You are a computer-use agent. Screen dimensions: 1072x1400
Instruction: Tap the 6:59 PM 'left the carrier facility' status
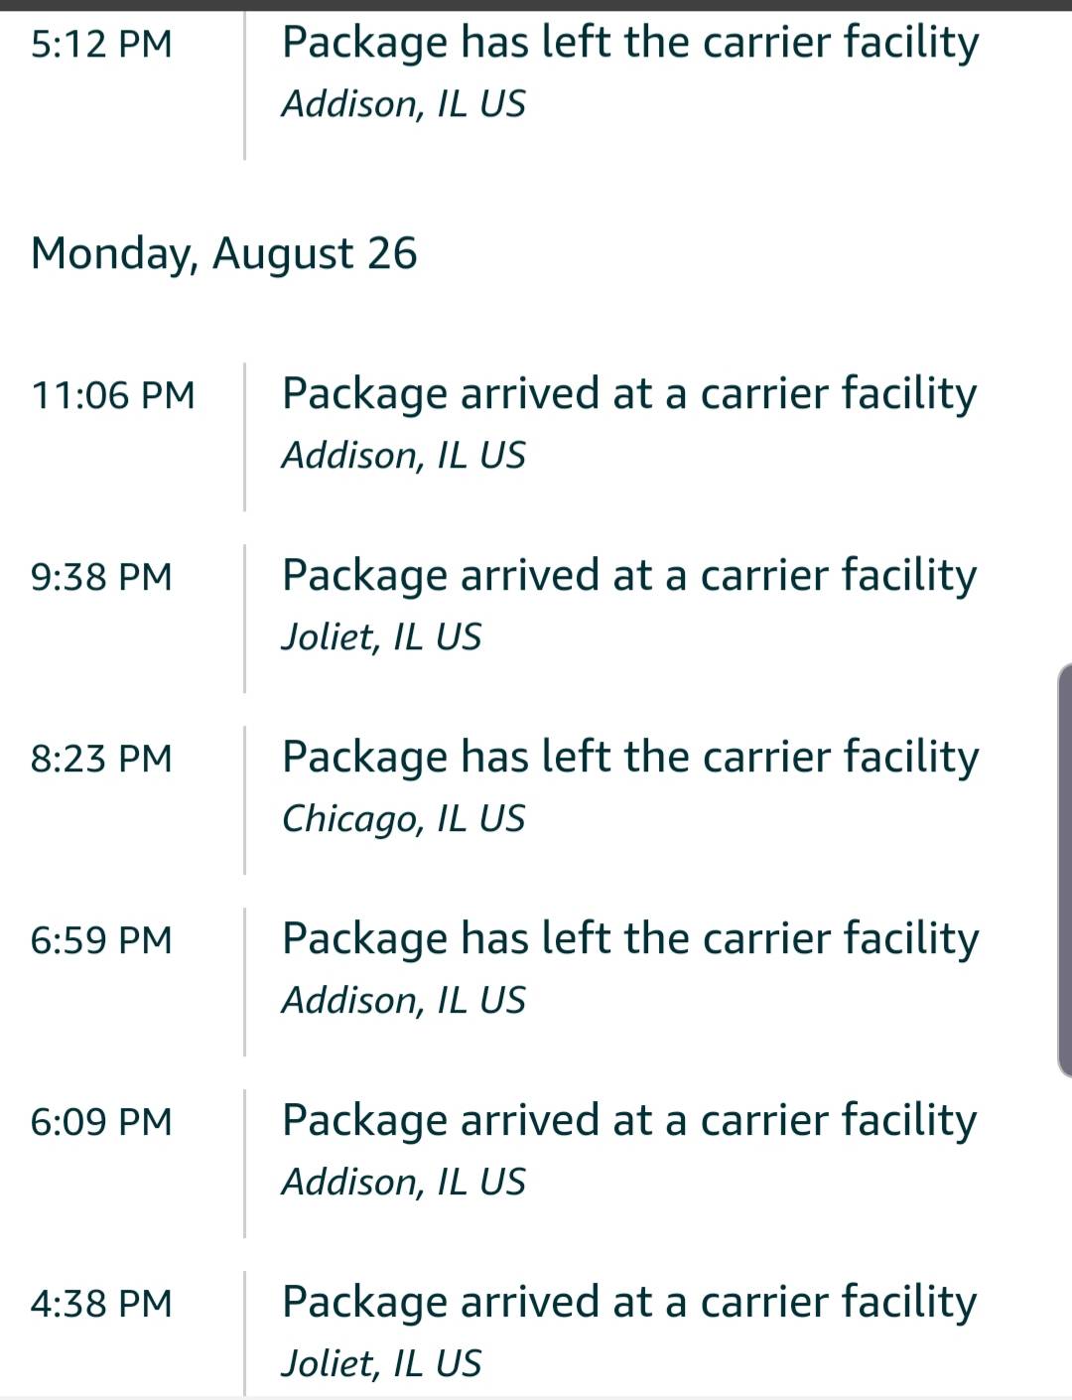[x=629, y=939]
